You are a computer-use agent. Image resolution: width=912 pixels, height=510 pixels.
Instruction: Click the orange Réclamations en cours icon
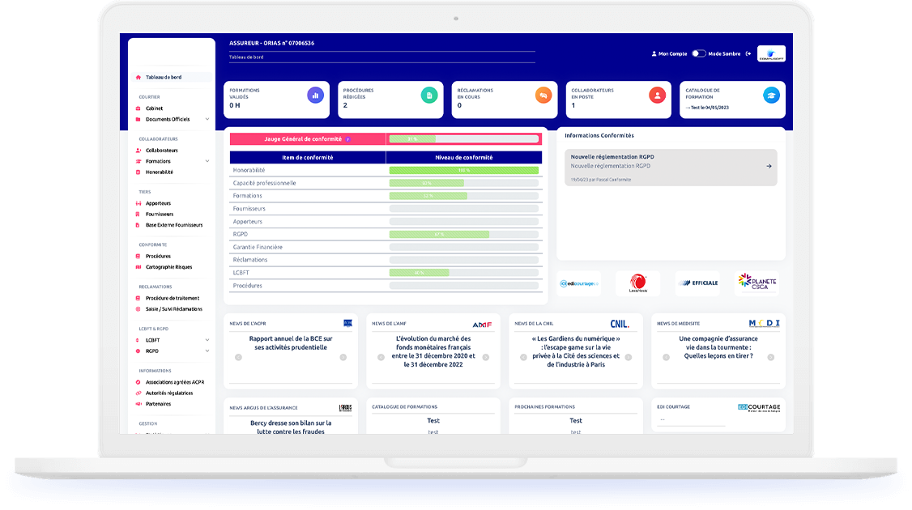coord(543,96)
